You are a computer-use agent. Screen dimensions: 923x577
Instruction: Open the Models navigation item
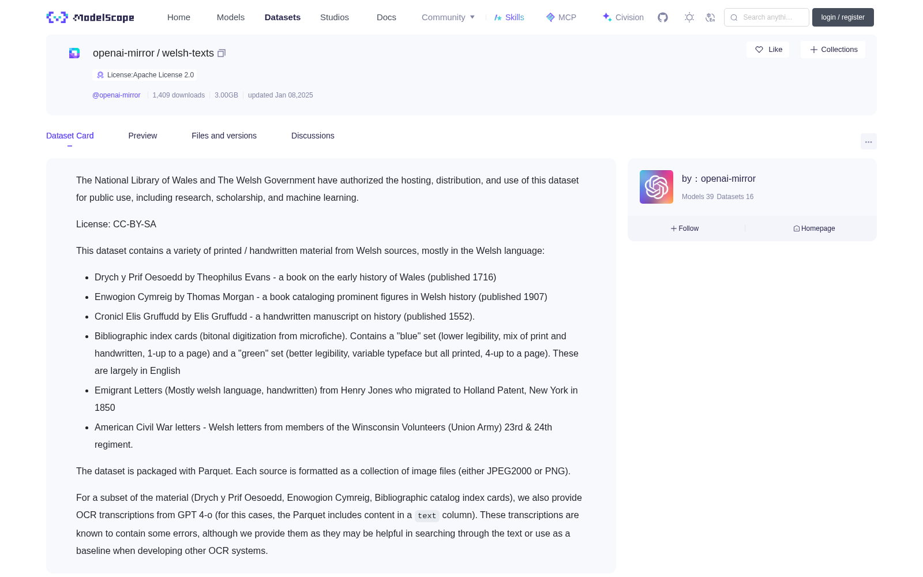point(231,17)
